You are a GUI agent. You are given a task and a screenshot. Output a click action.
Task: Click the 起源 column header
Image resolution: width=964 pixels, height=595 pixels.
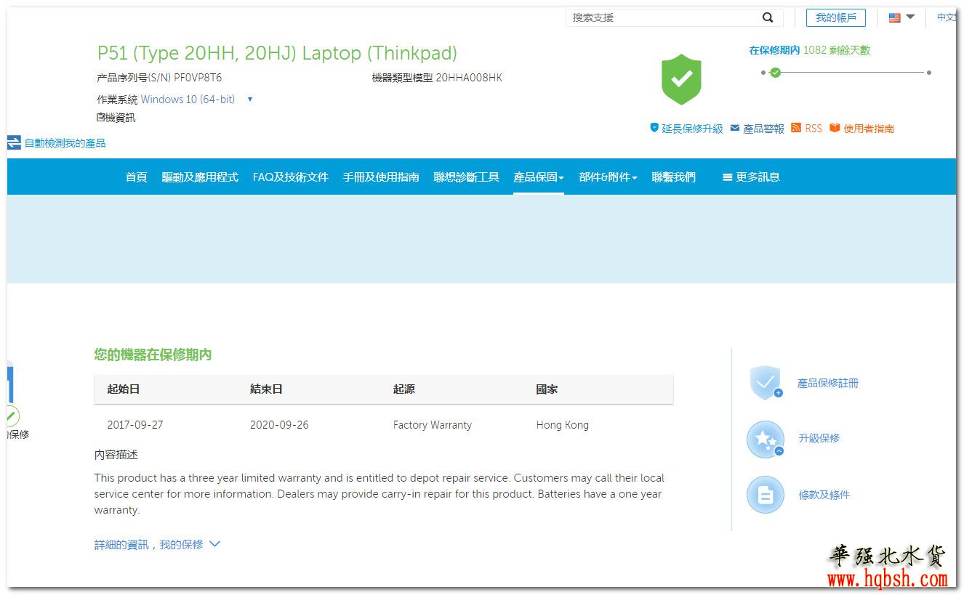[404, 389]
